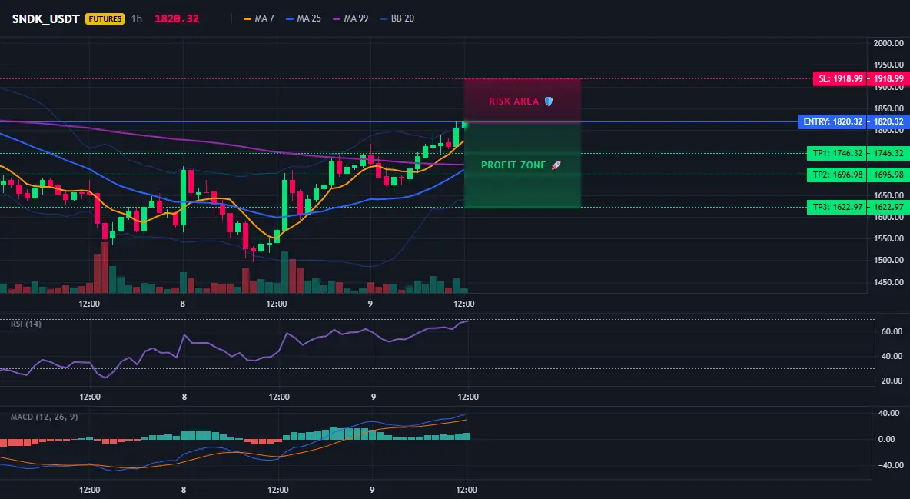Click the 1820.32 price axis tag

[888, 122]
